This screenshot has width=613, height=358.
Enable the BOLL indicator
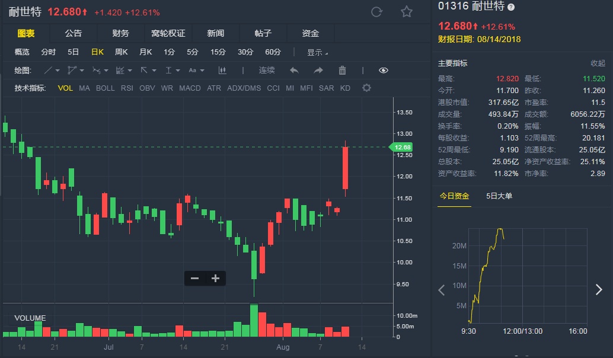pos(105,88)
